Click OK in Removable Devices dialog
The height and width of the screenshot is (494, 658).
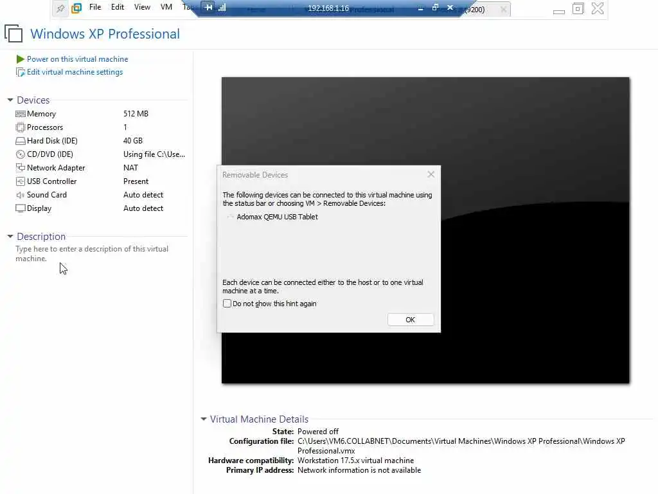tap(411, 320)
